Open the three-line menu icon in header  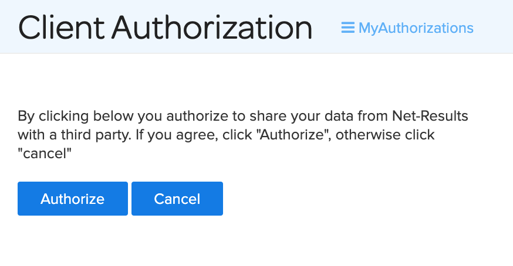(348, 28)
